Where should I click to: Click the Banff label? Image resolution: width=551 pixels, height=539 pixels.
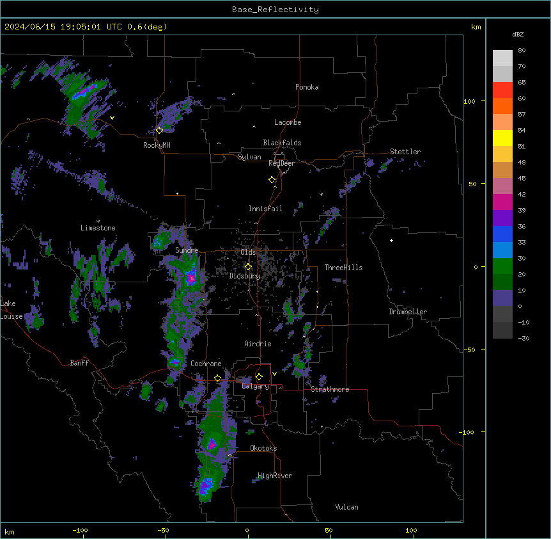[x=79, y=363]
